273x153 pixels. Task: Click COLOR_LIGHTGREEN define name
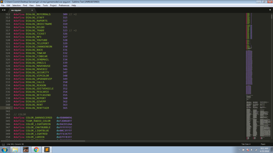(38, 124)
